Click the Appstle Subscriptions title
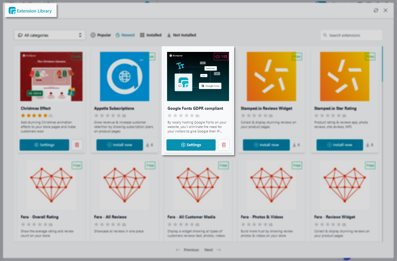 114,108
